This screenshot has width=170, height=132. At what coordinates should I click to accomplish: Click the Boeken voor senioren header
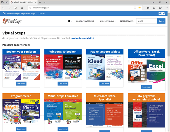point(21,52)
